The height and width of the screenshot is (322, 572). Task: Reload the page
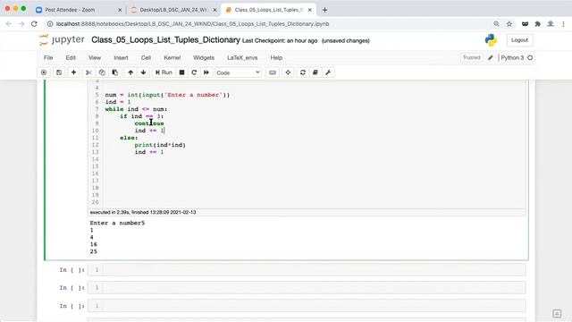point(34,24)
